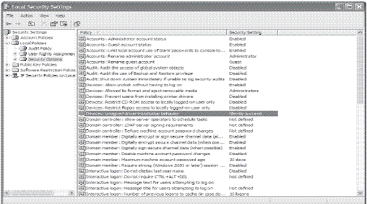Select 'Devices: Restrict floppy access' policy row
This screenshot has width=367, height=204.
click(148, 107)
